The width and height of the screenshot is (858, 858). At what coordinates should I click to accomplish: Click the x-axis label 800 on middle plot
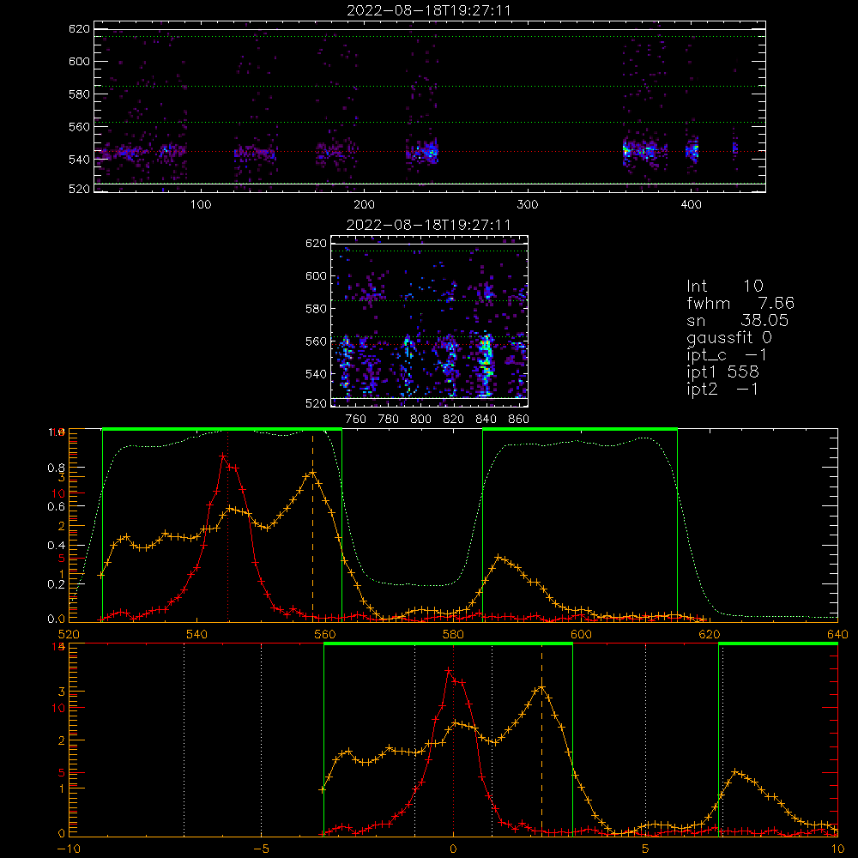[x=420, y=420]
